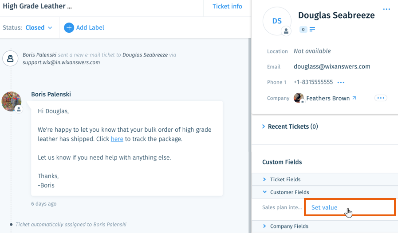Open the Company row ellipsis menu
The image size is (398, 233).
point(381,98)
